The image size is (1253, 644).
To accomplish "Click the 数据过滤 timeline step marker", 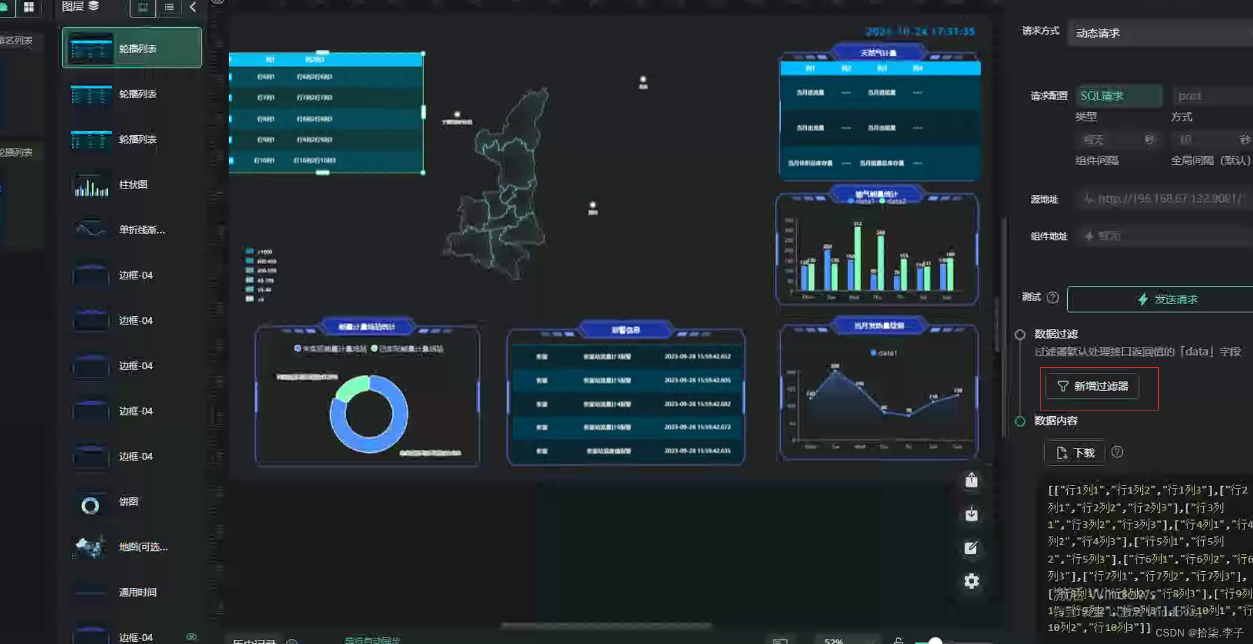I will [x=1020, y=334].
